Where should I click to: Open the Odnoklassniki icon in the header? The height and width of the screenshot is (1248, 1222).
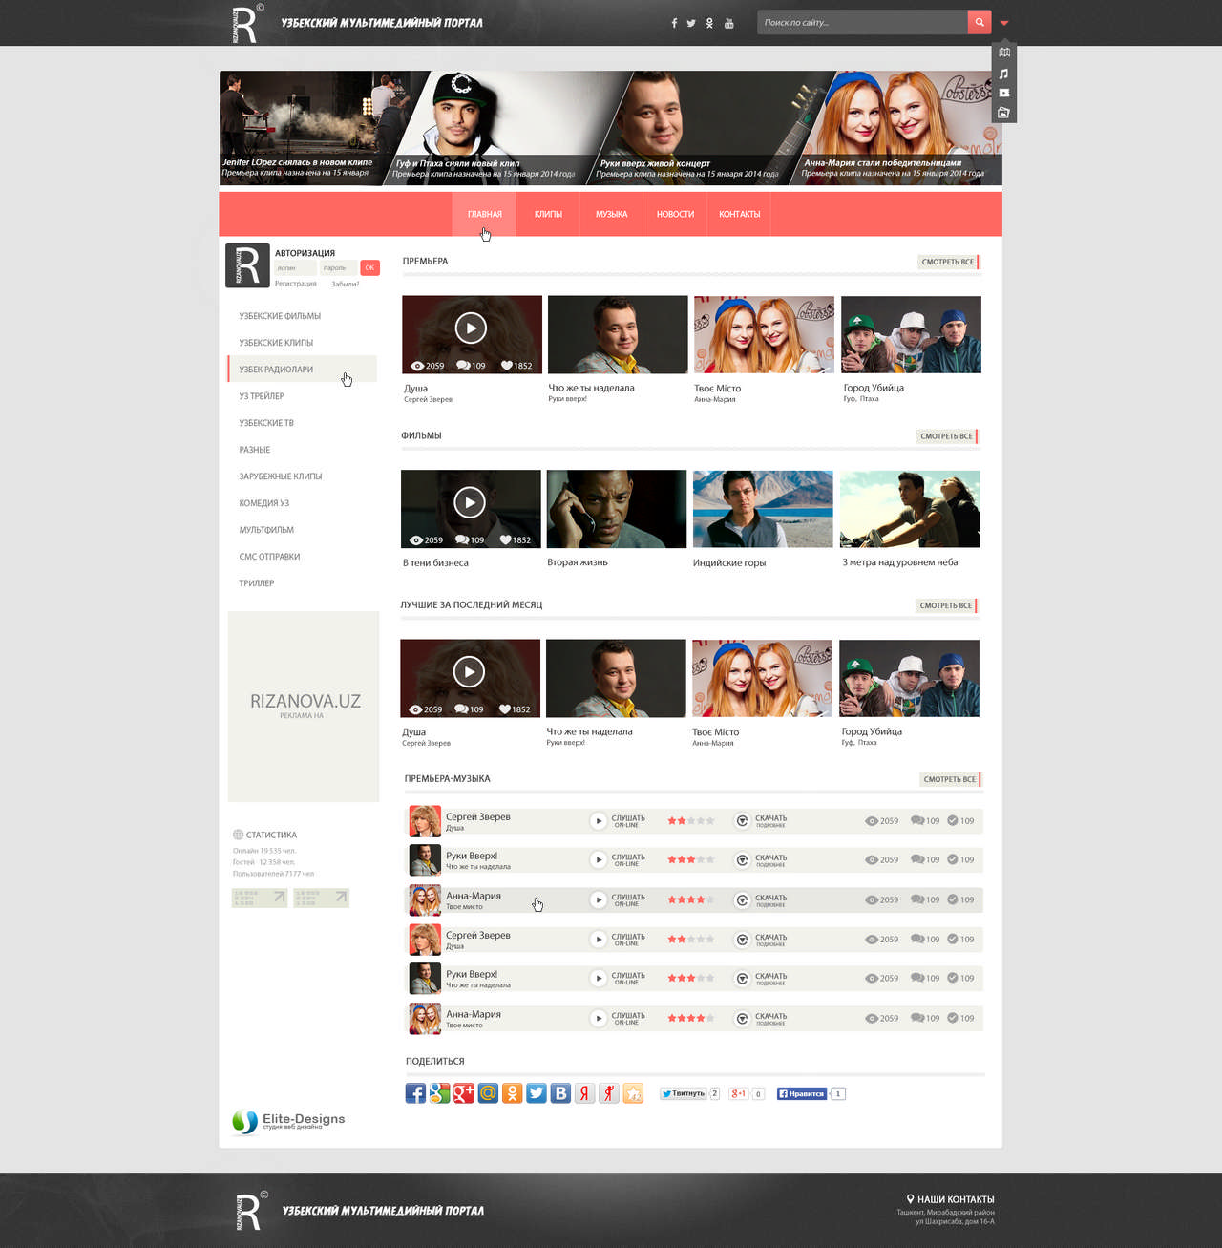(x=709, y=23)
